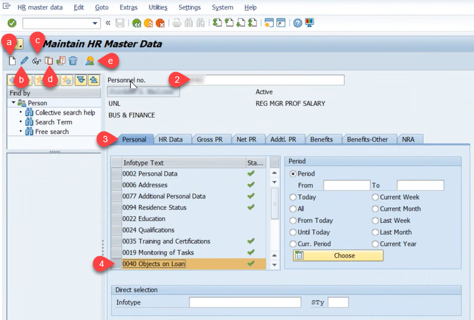
Task: Click the Choose button
Action: [x=338, y=255]
